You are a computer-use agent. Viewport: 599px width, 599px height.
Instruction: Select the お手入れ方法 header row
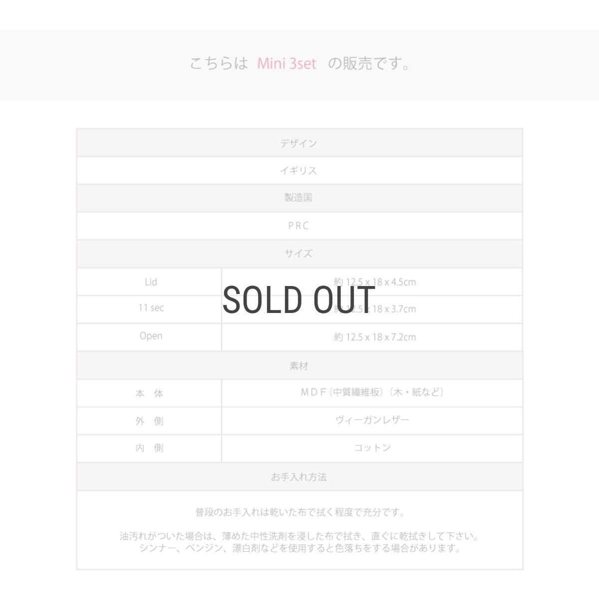coord(299,477)
